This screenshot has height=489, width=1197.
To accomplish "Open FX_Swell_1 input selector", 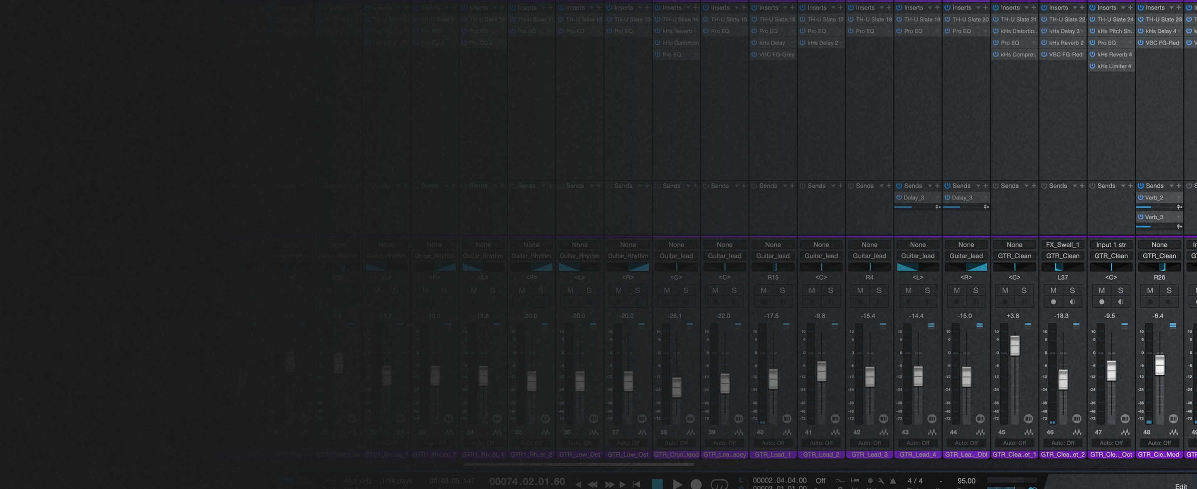I will pos(1062,245).
